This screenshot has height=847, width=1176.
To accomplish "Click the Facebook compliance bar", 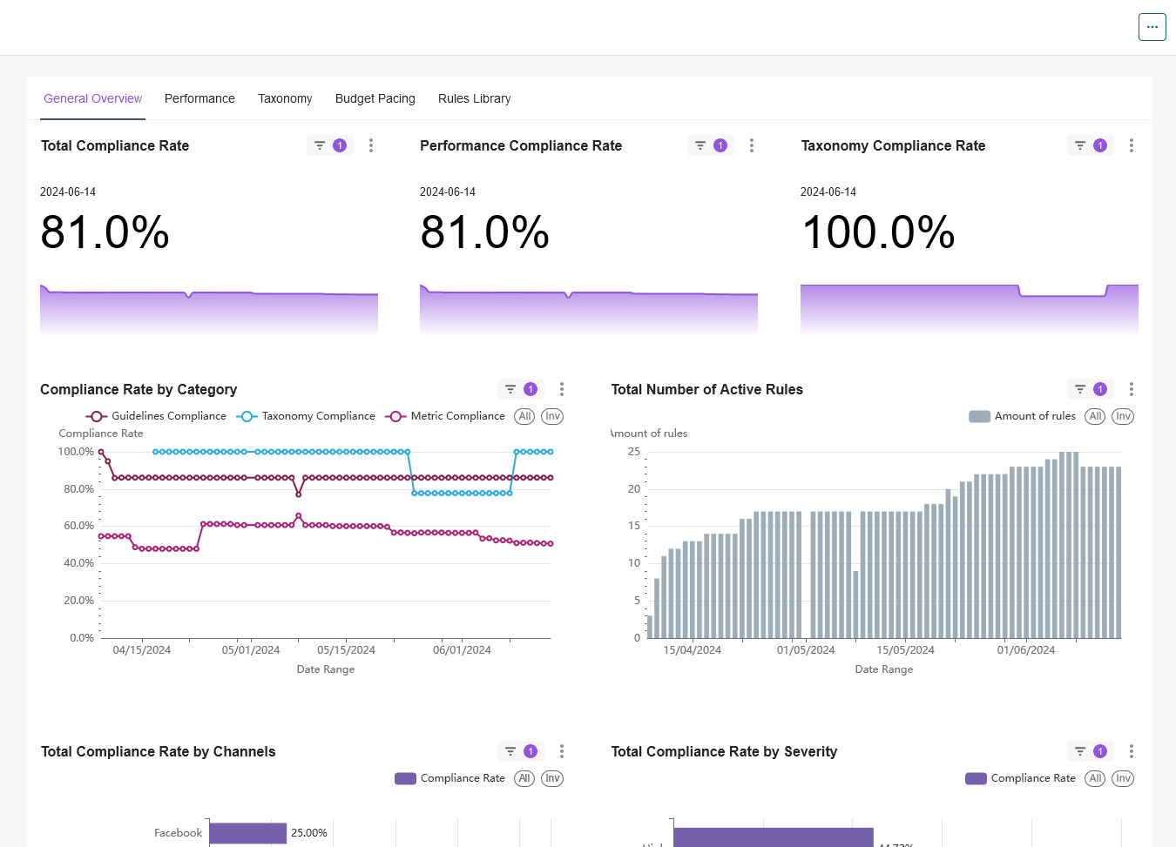I will [x=247, y=833].
